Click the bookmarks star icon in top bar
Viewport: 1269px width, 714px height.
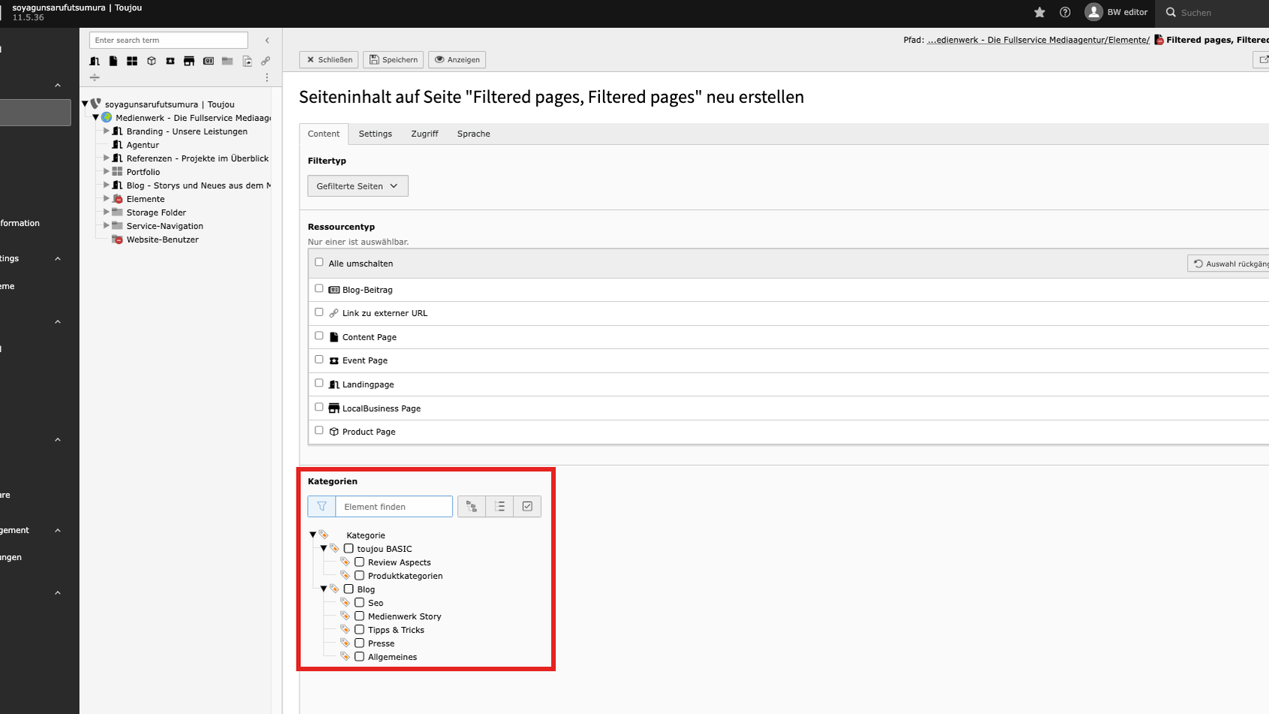click(1039, 13)
